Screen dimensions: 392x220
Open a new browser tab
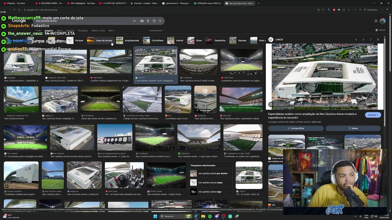[x=258, y=3]
